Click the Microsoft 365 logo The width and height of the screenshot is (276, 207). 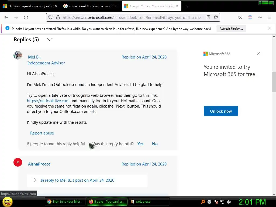[217, 54]
